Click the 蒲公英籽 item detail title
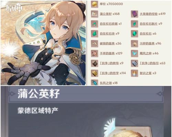172x137 pixels. (x=39, y=94)
